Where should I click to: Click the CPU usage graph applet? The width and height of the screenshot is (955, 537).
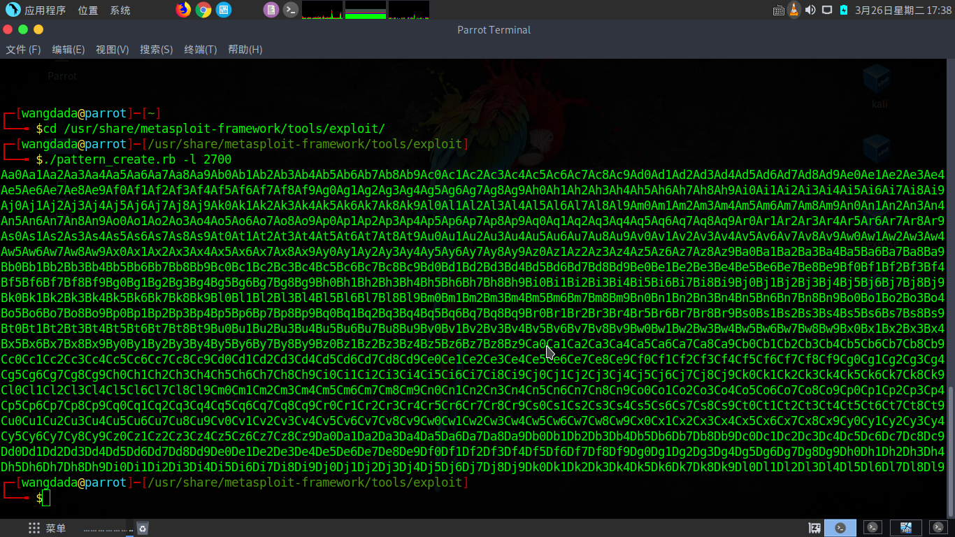pos(322,10)
